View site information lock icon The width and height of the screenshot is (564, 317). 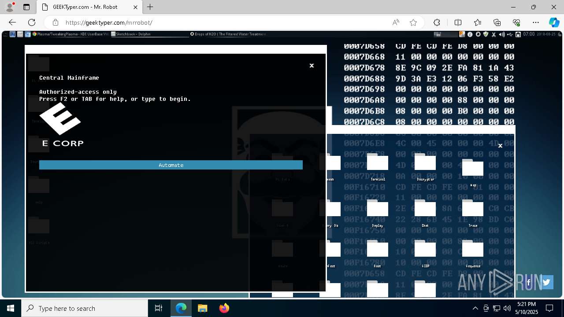point(56,22)
